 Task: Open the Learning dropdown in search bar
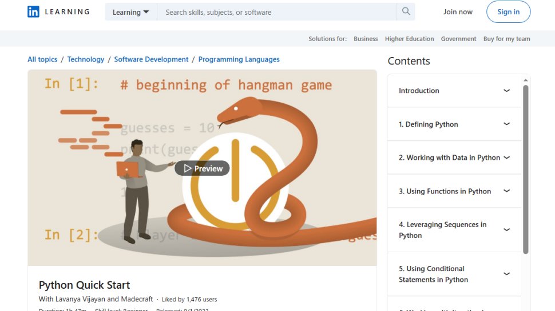click(130, 12)
